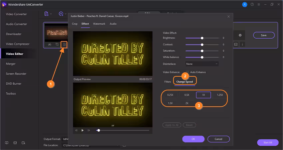
Task: Enable the Auto Enhance checkbox
Action: tap(187, 72)
